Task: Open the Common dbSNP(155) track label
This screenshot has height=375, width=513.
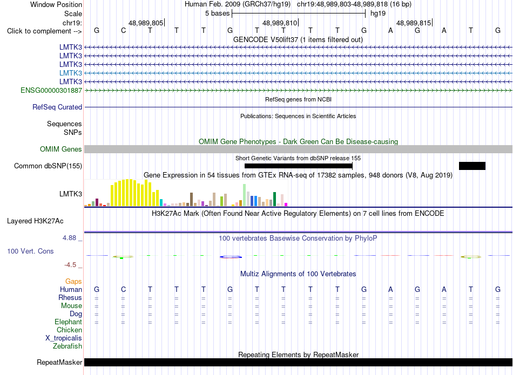Action: (48, 166)
